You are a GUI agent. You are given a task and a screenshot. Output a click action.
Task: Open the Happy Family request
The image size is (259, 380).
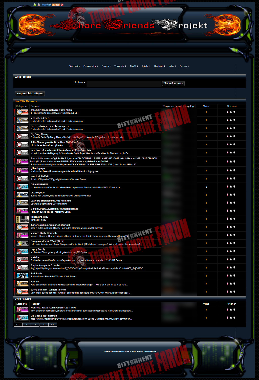point(38,249)
